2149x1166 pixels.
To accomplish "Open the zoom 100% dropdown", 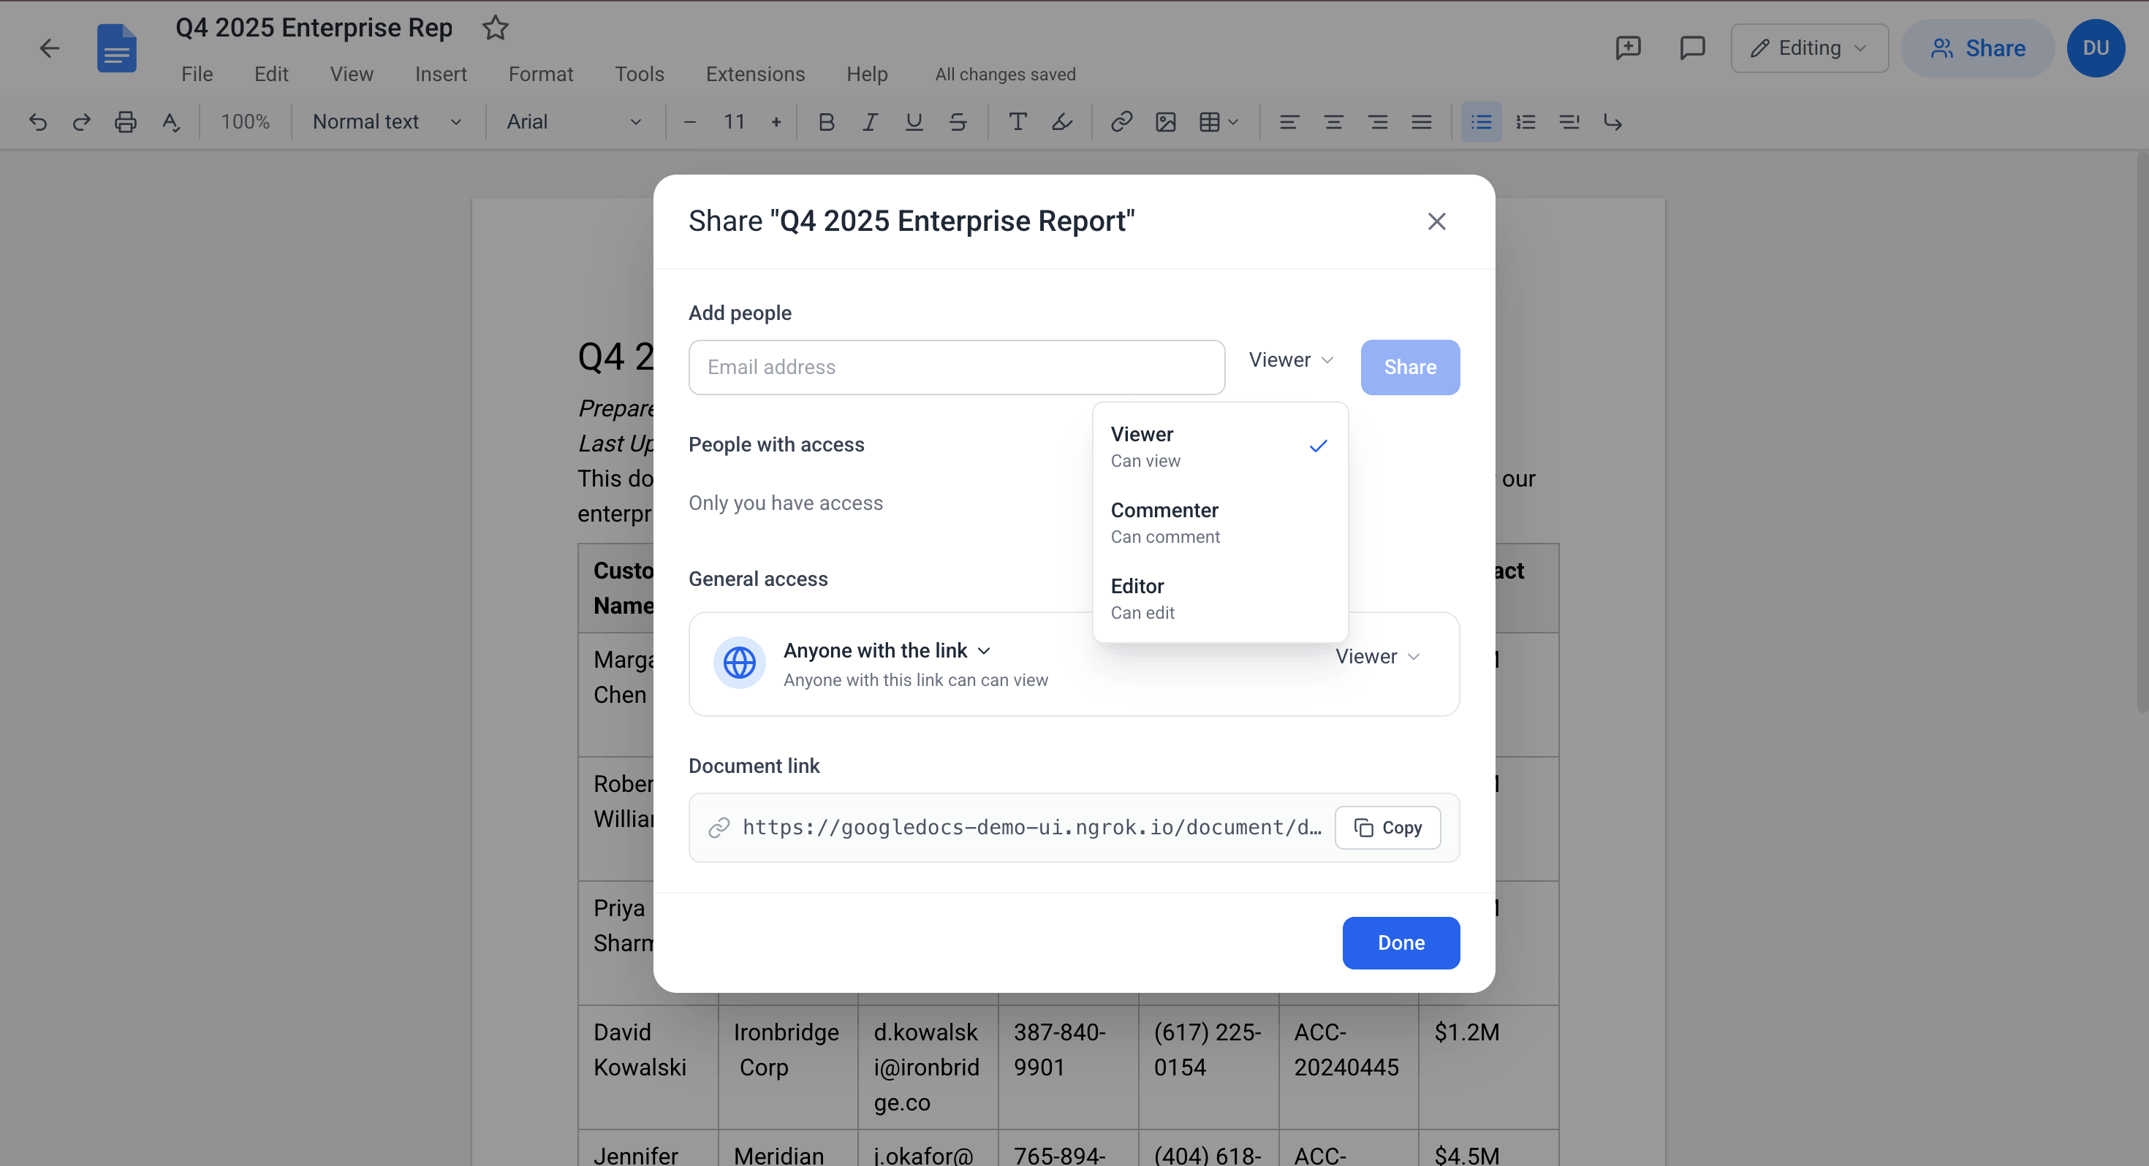I will point(246,122).
